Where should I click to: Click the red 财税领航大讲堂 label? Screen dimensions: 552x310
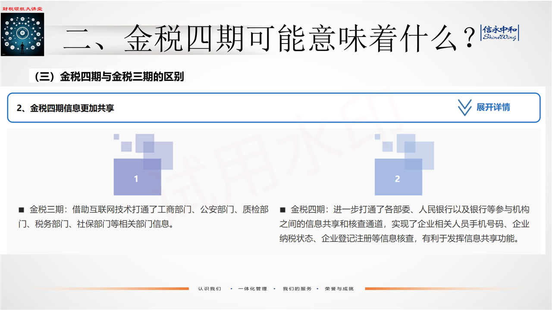[22, 9]
